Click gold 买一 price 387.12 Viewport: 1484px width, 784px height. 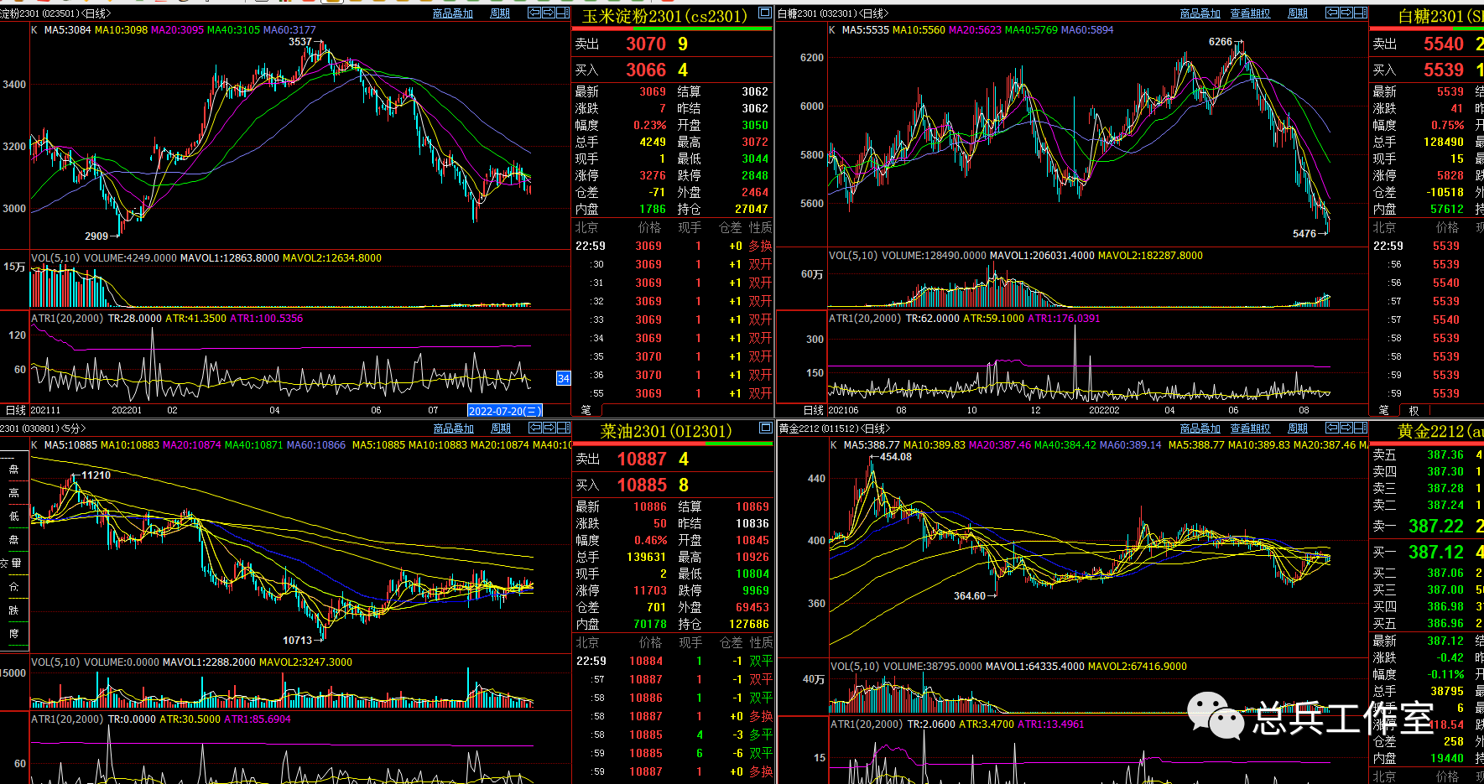pyautogui.click(x=1436, y=552)
